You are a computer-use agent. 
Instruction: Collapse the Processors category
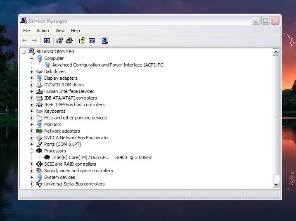pos(31,151)
